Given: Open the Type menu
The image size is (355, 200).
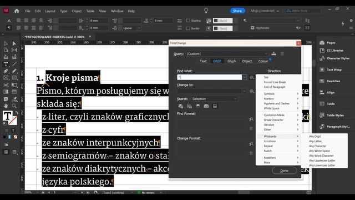Looking at the screenshot, I should (64, 11).
